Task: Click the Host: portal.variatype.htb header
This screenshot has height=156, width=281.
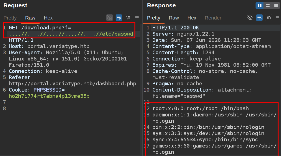Action: tap(49, 46)
